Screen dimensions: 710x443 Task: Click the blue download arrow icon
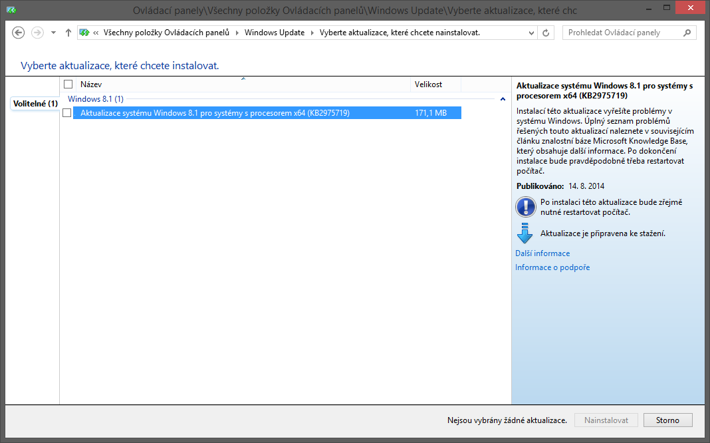(525, 233)
